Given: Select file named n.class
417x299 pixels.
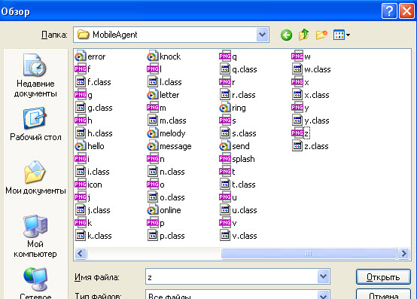Looking at the screenshot, I should point(166,171).
